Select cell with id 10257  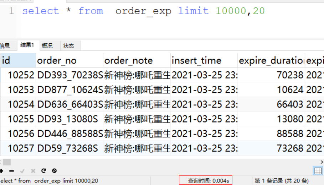[18, 148]
